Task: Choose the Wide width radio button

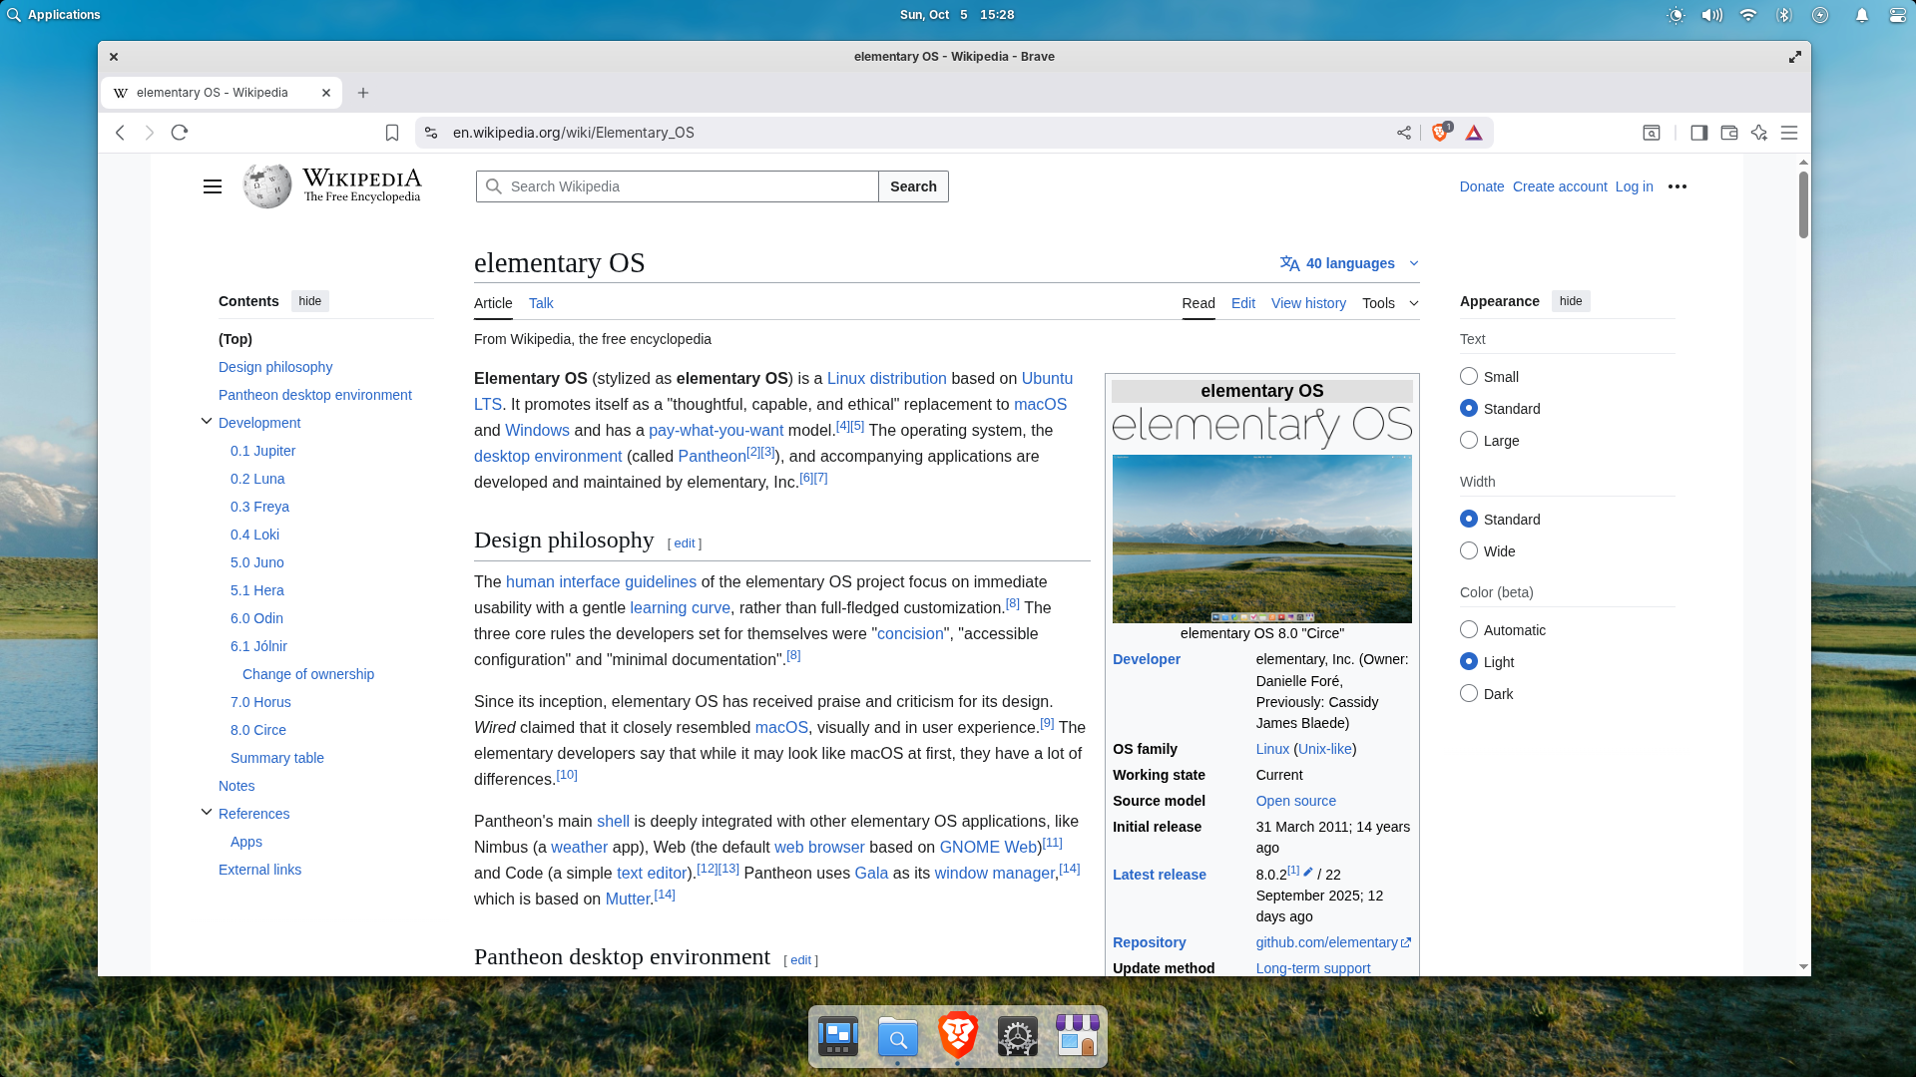Action: [x=1469, y=550]
